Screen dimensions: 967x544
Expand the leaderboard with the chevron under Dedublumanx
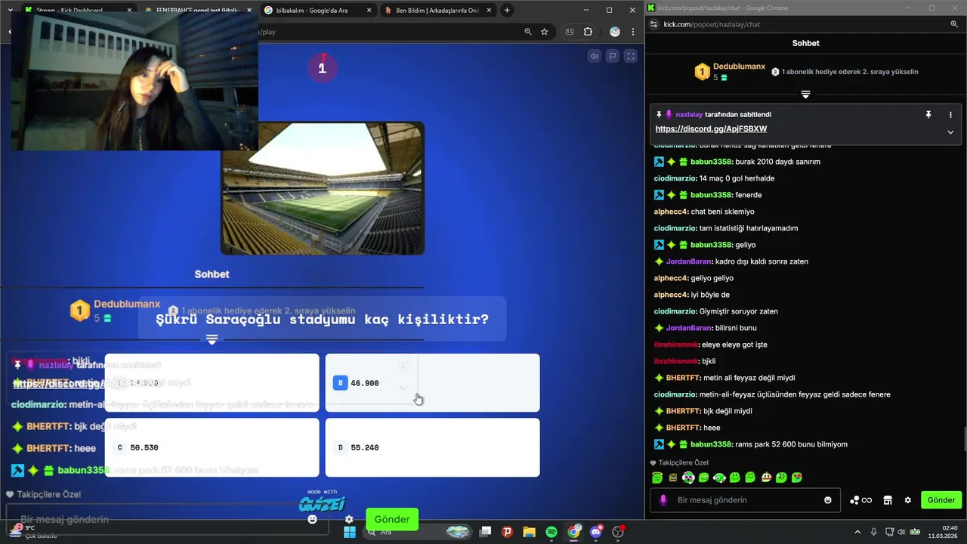click(805, 94)
